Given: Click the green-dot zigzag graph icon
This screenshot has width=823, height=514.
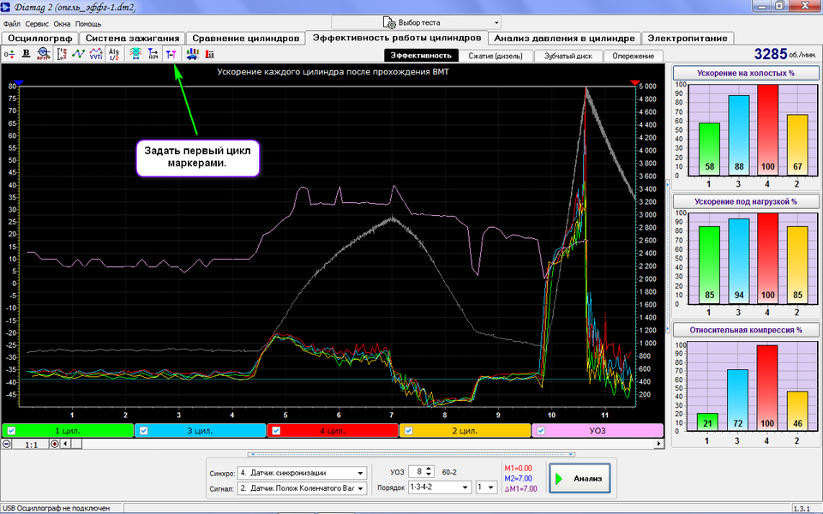Looking at the screenshot, I should (79, 53).
